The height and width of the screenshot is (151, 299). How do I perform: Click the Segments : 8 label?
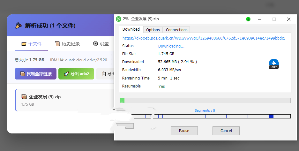point(205,110)
